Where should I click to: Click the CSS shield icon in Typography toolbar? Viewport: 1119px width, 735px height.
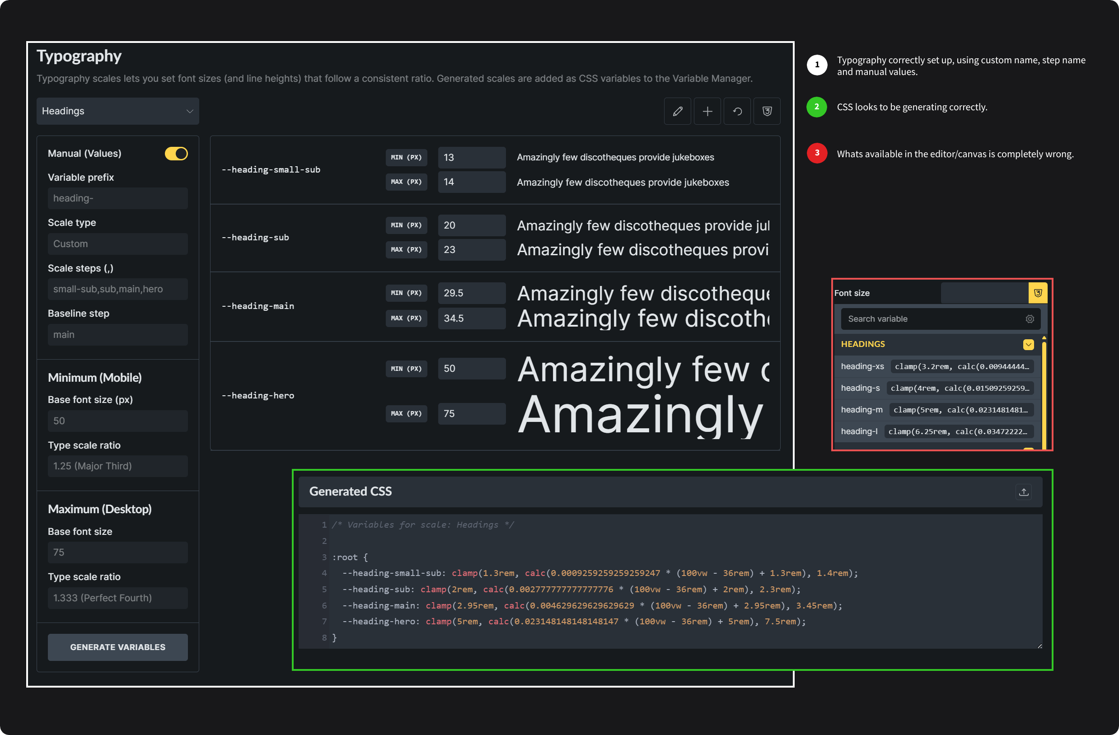(767, 112)
